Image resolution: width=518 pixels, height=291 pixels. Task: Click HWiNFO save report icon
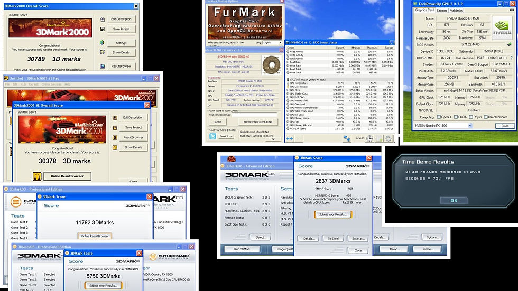click(380, 138)
